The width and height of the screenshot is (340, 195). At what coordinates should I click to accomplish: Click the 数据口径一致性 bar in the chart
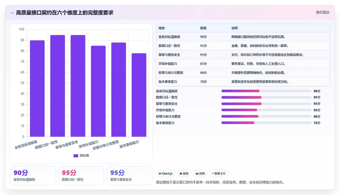58,86
